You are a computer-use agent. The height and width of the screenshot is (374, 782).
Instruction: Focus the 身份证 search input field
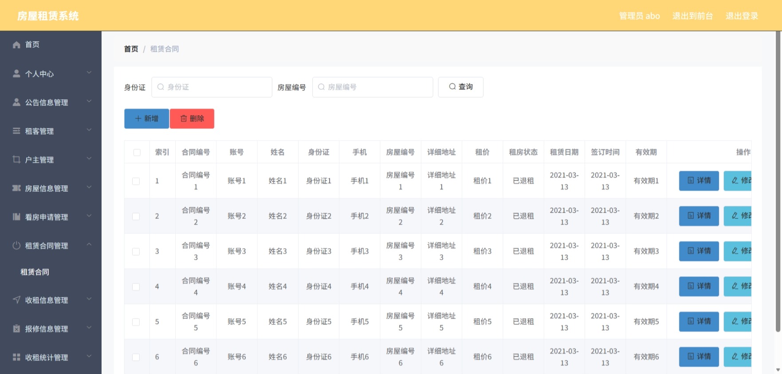pos(212,87)
